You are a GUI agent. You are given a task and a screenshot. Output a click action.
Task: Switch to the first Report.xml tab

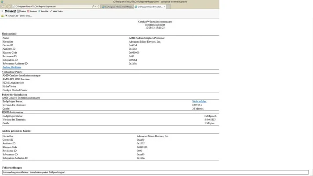pos(117,7)
